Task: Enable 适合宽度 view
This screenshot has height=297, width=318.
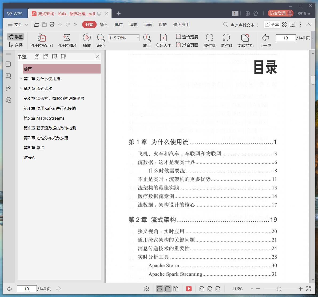Action: (187, 37)
